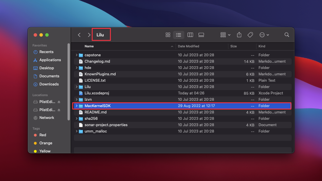The image size is (322, 181).
Task: Click the KnownPlugins.md file name
Action: (100, 74)
